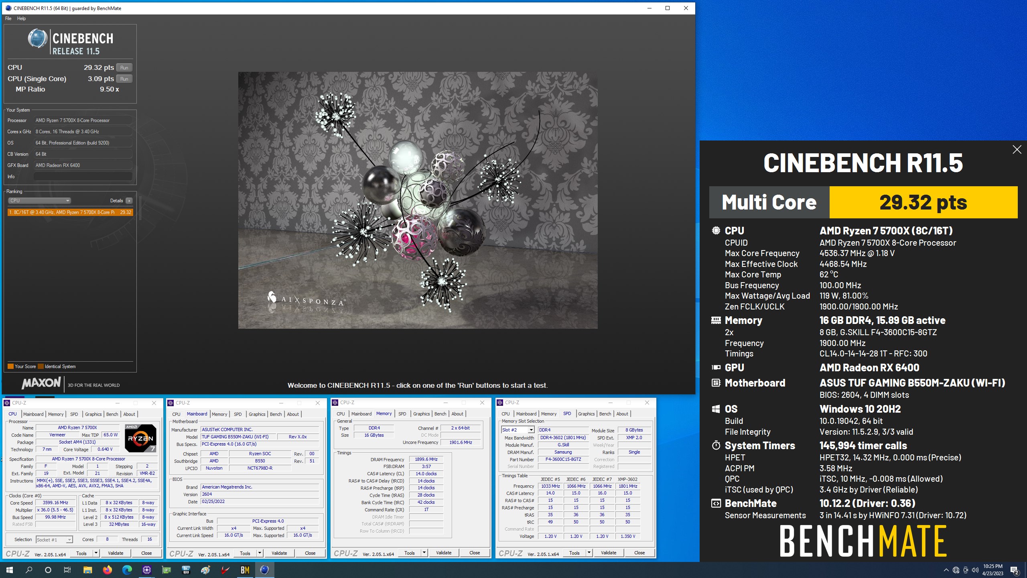This screenshot has width=1027, height=578.
Task: Open the Windows Start menu
Action: (10, 570)
